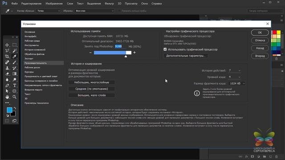Viewport: 285px width, 160px height.
Task: Select 'Производительность' preferences category
Action: 44,63
